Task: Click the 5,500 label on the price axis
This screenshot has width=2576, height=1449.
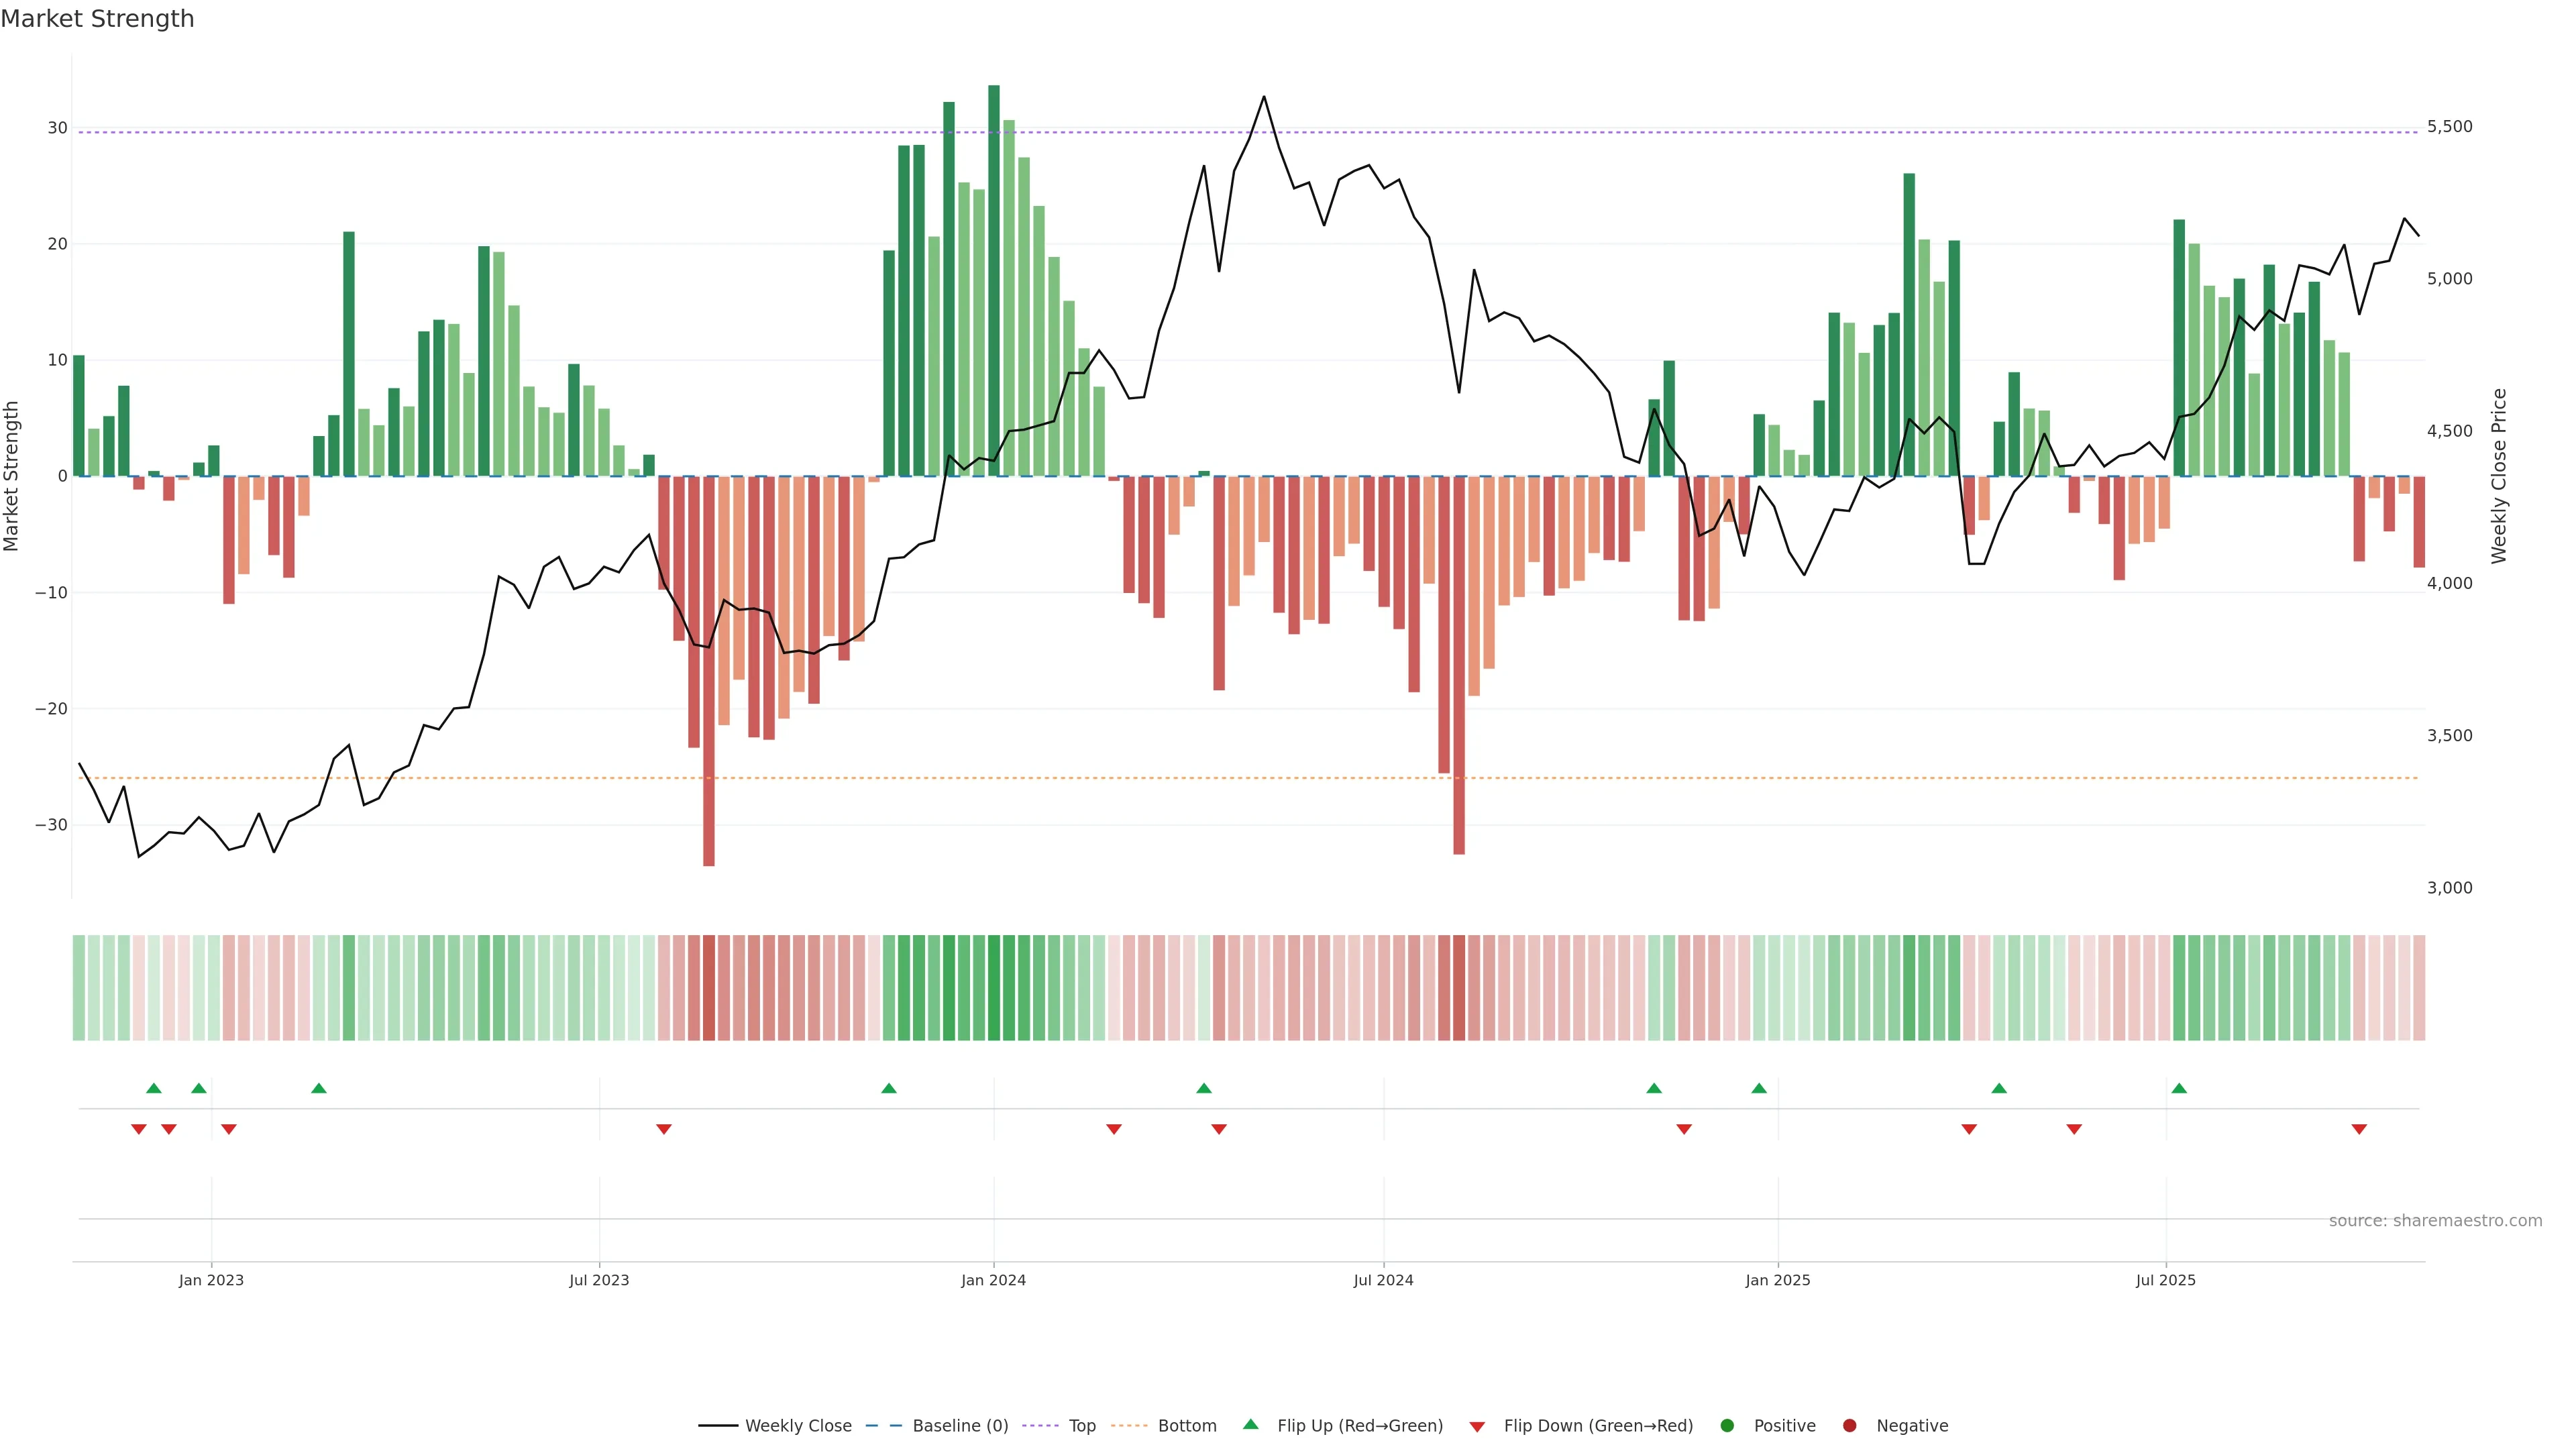Action: click(2449, 126)
